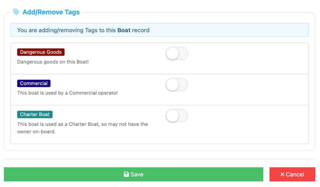Screen dimensions: 320x187
Task: Click "Dangerous goods on this Boat!" description
Action: pyautogui.click(x=53, y=62)
